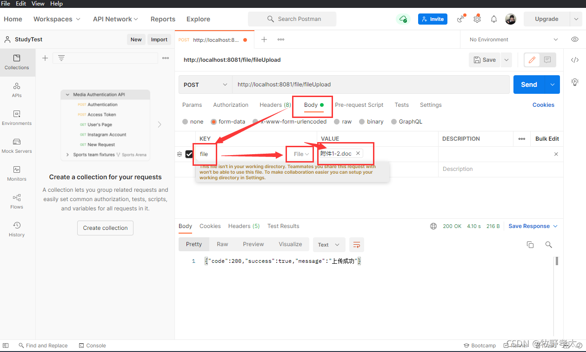Open the API Network menu

pos(115,19)
